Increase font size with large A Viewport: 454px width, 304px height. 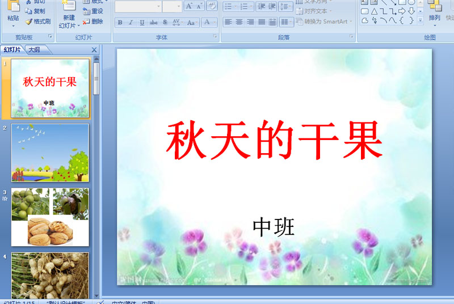(189, 6)
